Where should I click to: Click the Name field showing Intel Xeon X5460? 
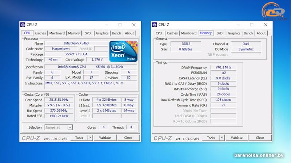tap(76, 43)
